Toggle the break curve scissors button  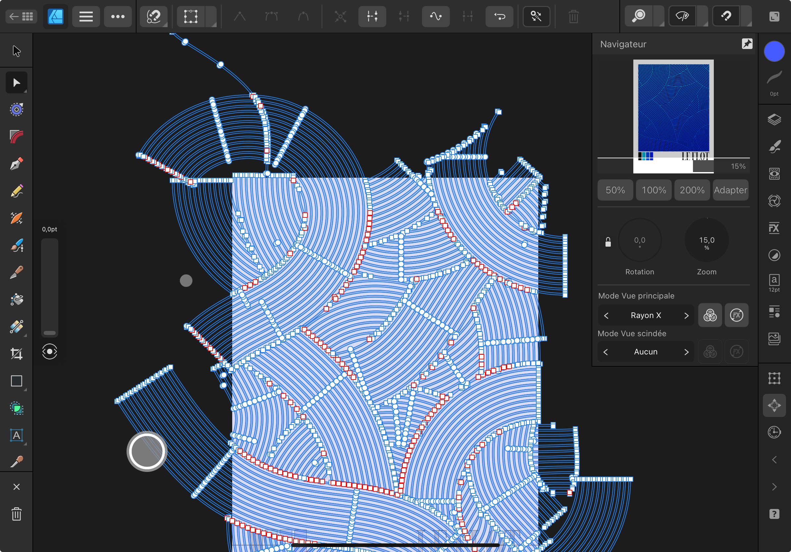(536, 16)
